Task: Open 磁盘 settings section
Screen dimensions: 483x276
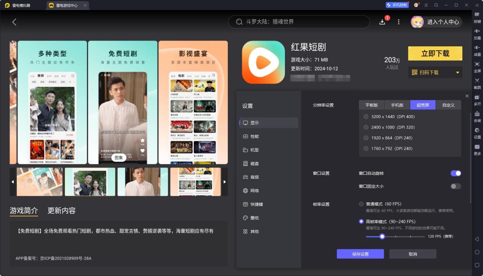Action: [269, 164]
